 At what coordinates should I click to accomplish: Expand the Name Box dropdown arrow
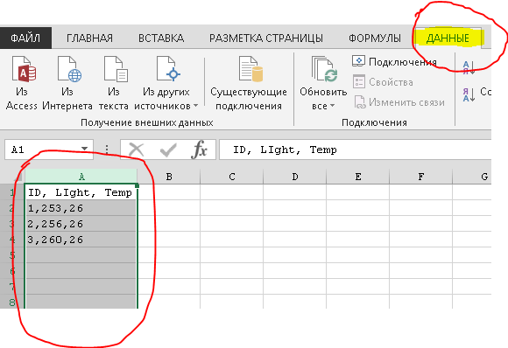[85, 149]
